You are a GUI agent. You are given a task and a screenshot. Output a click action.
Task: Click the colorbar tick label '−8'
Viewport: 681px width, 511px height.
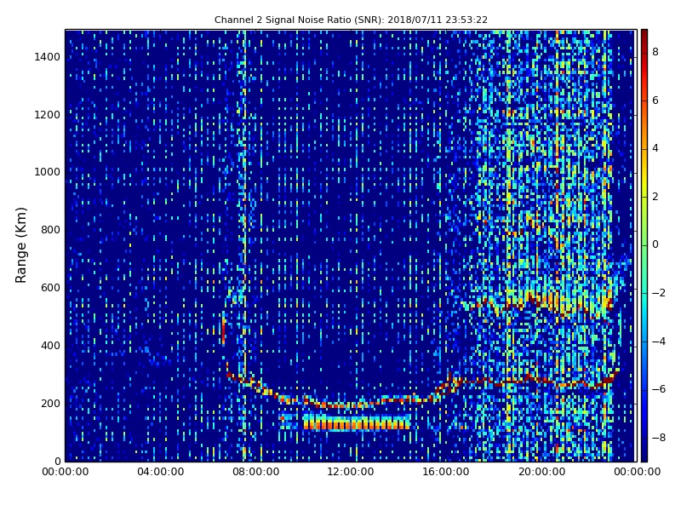tap(659, 438)
